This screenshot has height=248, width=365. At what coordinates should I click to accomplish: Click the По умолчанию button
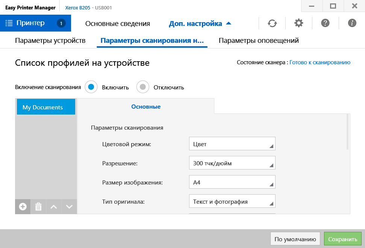pos(295,239)
